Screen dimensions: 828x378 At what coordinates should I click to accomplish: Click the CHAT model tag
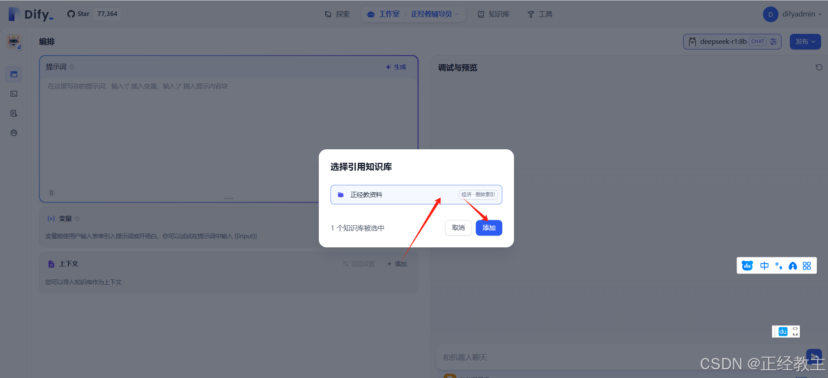[x=758, y=42]
